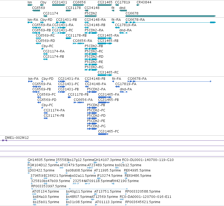Image resolution: width=224 pixels, height=206 pixels.
Task: Click the CG6678-RA transcript
Action: coord(171,22)
